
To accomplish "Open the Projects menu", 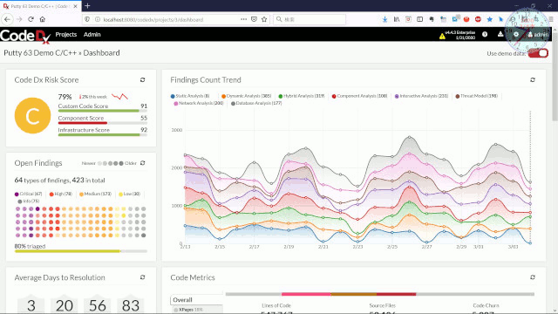I will pyautogui.click(x=66, y=35).
